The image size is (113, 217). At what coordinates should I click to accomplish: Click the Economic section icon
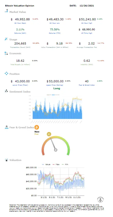[6, 53]
